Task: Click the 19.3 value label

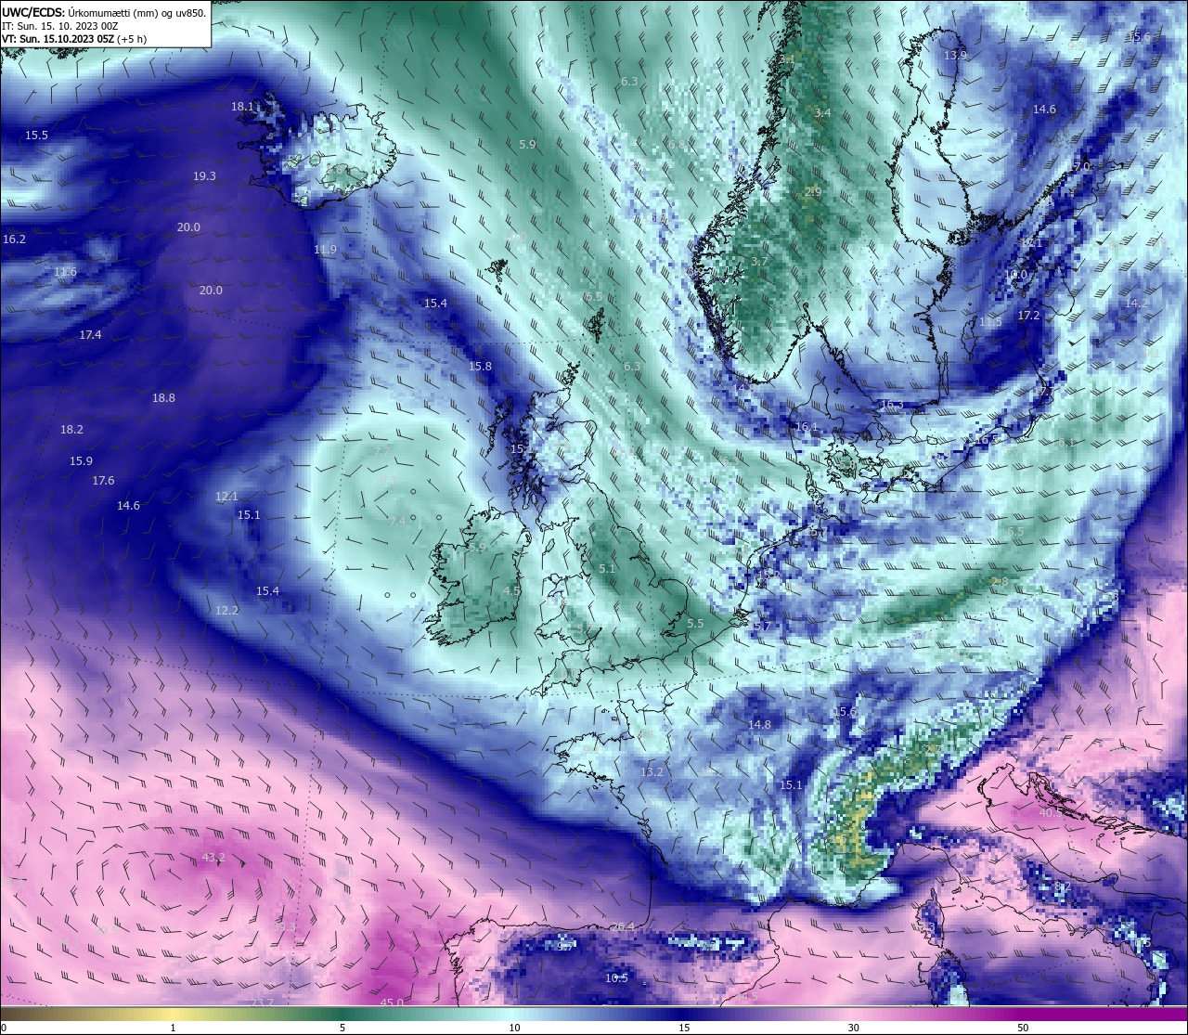Action: tap(204, 176)
